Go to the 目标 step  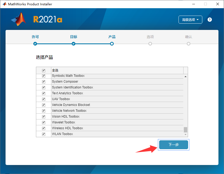pyautogui.click(x=74, y=37)
